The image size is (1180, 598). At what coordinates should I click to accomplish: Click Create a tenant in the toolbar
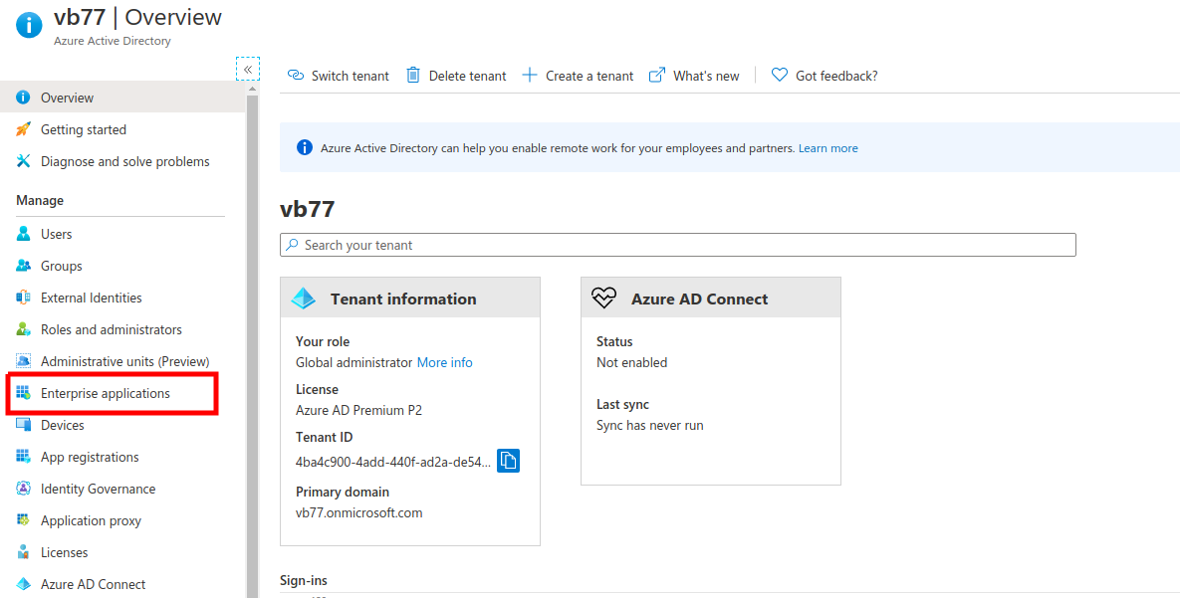click(x=578, y=76)
